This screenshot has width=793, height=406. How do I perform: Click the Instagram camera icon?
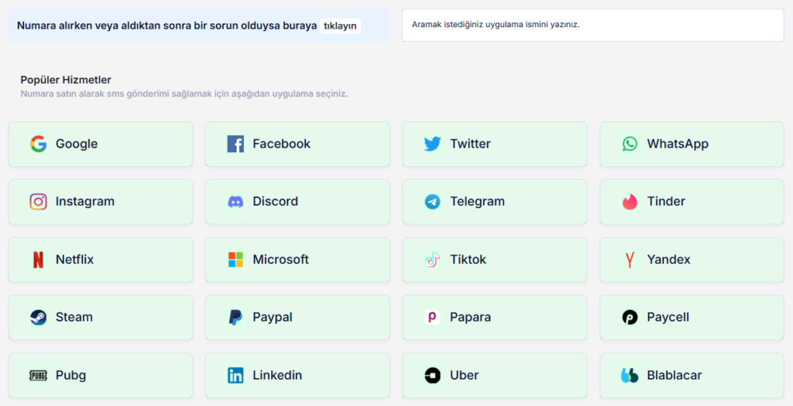[38, 202]
